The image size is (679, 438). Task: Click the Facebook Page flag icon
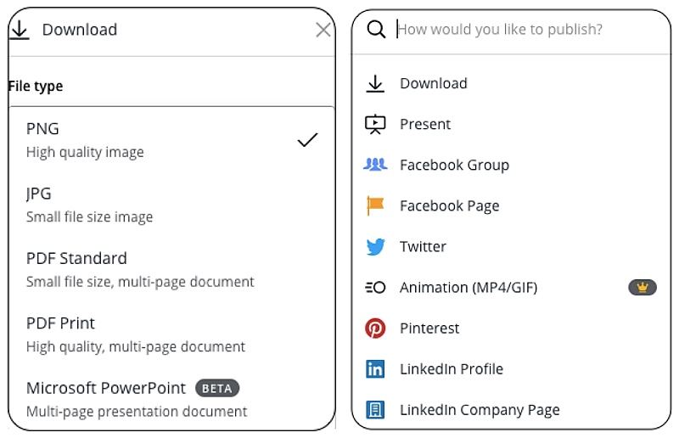click(375, 205)
